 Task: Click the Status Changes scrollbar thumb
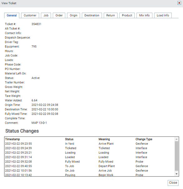176,156
